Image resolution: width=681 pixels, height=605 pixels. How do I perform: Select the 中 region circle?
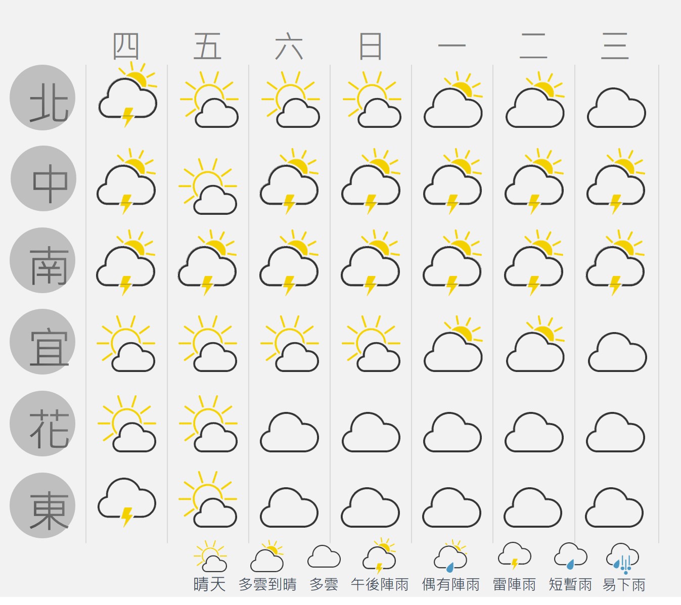43,179
